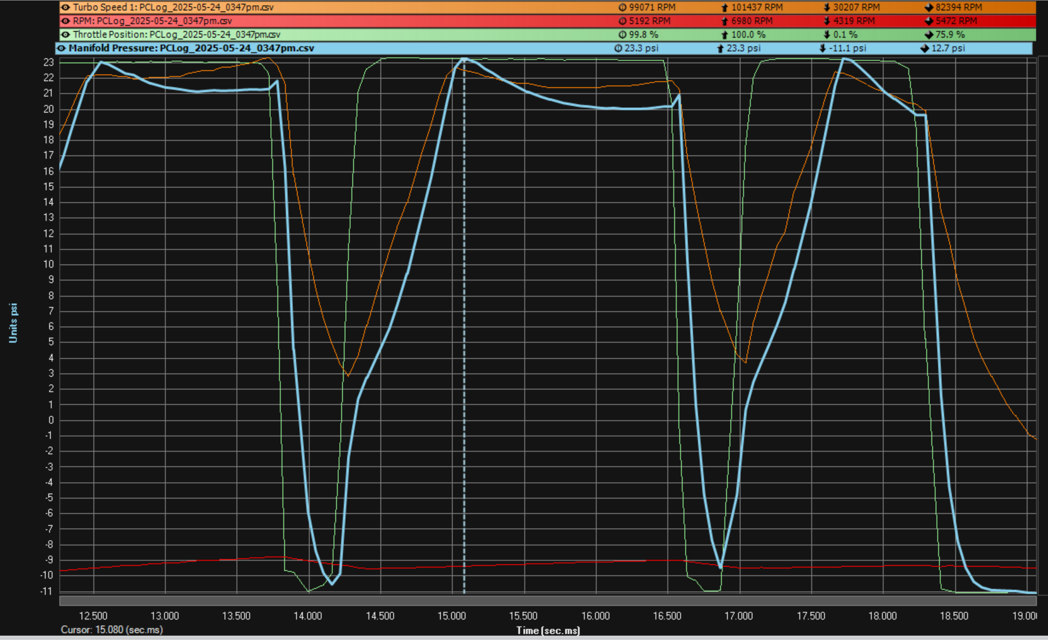Select the Throttle Position channel row label
Viewport: 1048px width, 640px height.
point(177,35)
